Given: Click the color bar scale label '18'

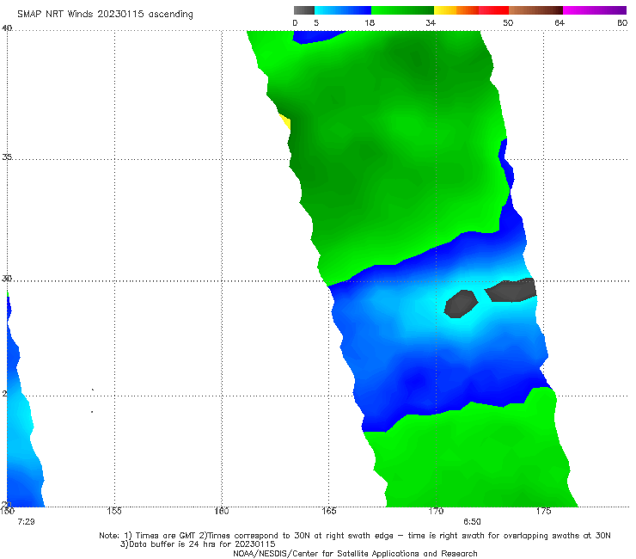Looking at the screenshot, I should tap(370, 23).
